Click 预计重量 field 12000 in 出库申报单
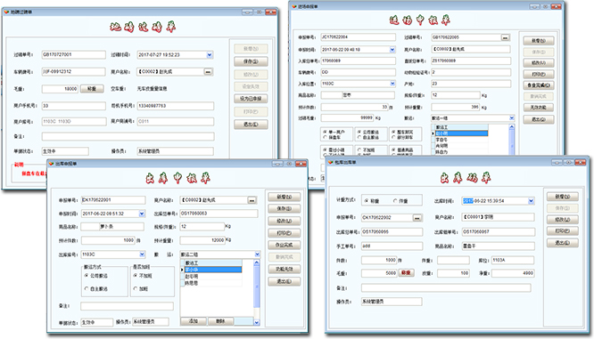Image resolution: width=594 pixels, height=339 pixels. pos(202,240)
